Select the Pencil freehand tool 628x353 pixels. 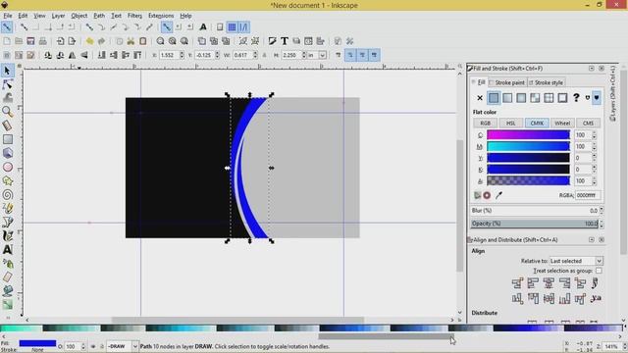click(7, 209)
